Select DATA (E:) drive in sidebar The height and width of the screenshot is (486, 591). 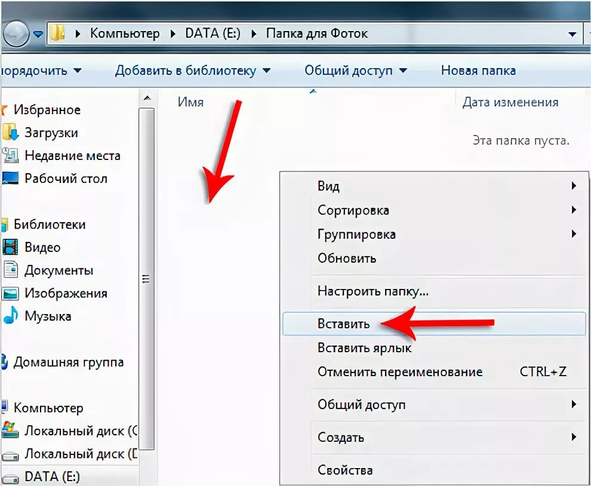[x=52, y=476]
